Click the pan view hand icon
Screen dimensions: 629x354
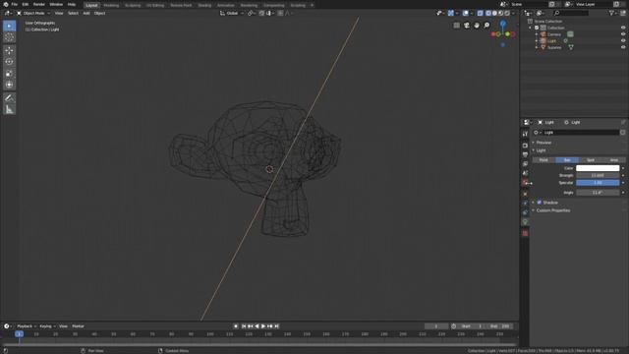pos(477,26)
